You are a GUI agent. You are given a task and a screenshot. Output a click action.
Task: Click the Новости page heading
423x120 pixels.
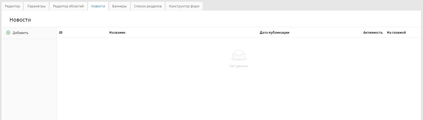click(20, 20)
